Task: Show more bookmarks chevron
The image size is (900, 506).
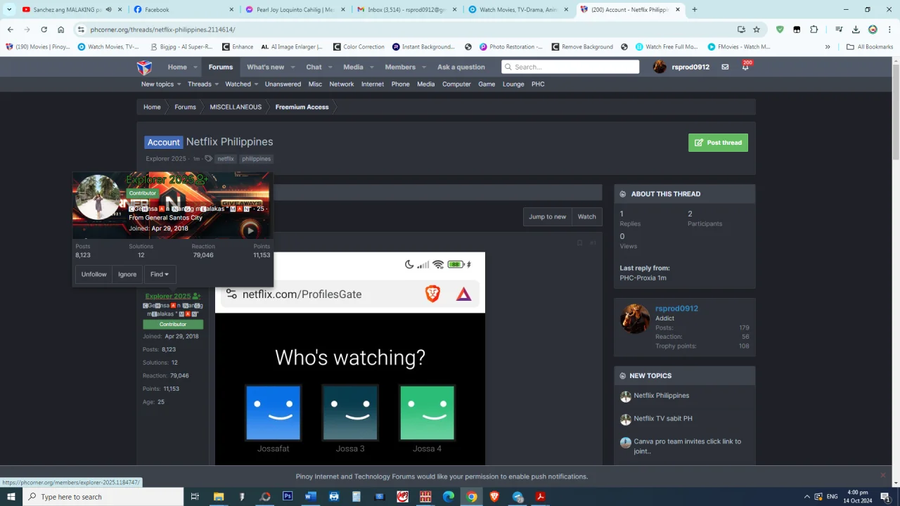Action: click(828, 47)
